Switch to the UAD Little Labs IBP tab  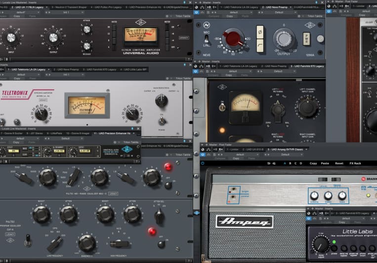(x=133, y=70)
